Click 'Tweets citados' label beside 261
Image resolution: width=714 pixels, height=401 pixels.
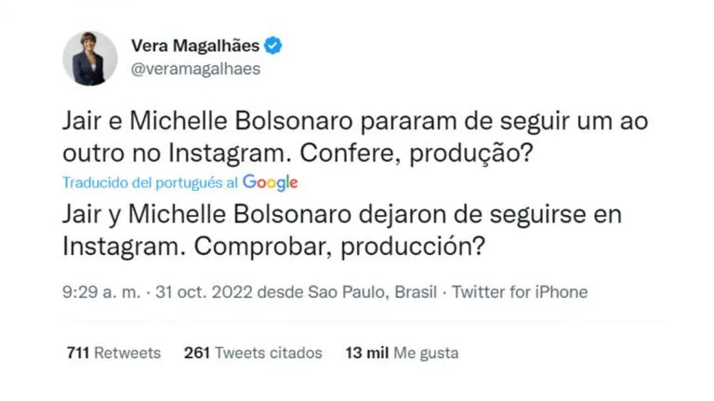click(x=269, y=354)
